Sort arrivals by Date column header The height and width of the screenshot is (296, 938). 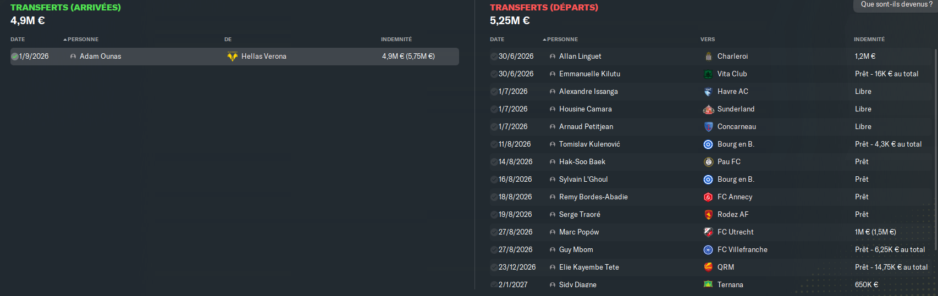[18, 40]
